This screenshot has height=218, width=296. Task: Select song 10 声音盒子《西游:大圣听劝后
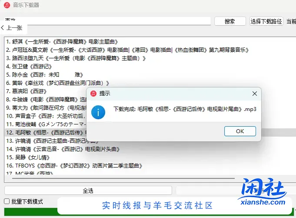coord(46,116)
